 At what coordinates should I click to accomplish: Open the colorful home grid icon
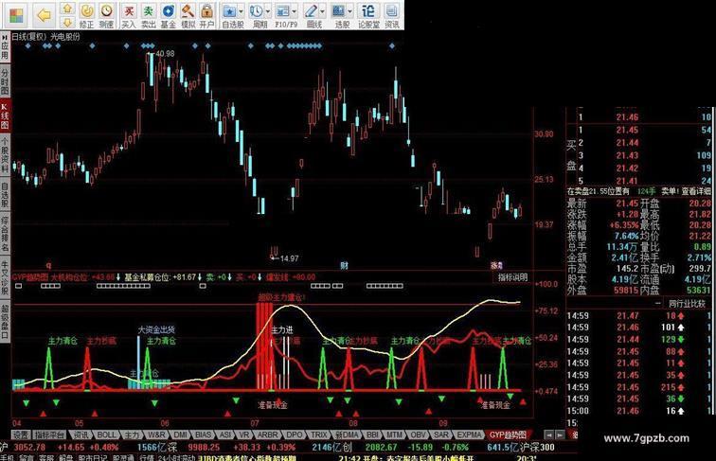pos(16,15)
